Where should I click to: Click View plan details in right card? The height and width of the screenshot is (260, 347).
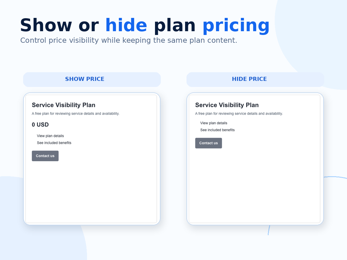(214, 123)
